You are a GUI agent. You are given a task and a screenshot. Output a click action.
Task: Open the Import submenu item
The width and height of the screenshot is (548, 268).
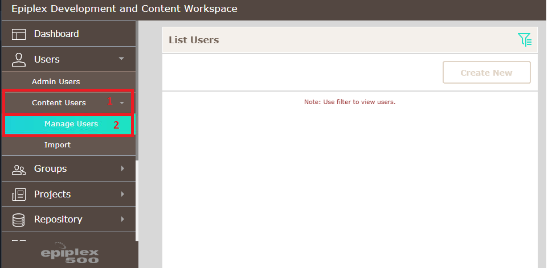[x=68, y=145]
